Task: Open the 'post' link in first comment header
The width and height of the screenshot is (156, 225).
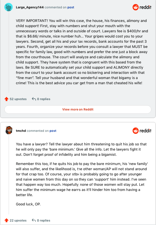Action: [x=71, y=7]
